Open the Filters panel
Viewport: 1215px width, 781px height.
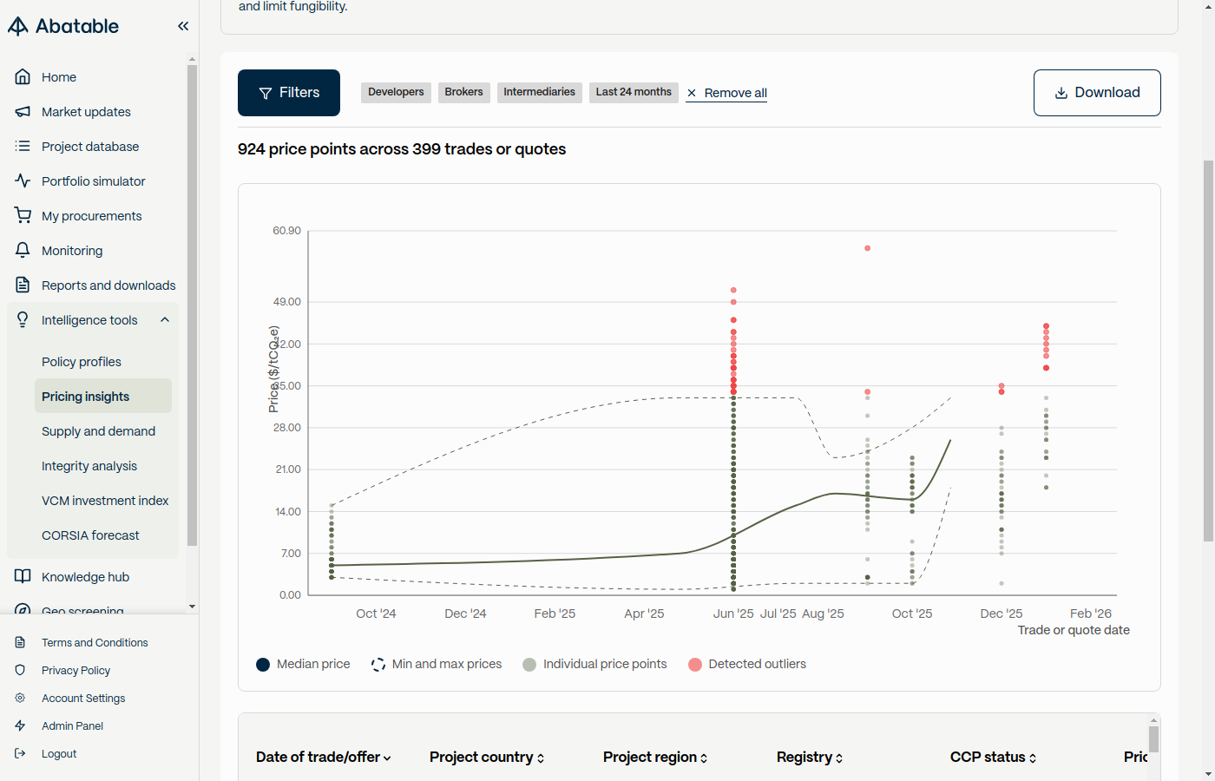(x=289, y=93)
